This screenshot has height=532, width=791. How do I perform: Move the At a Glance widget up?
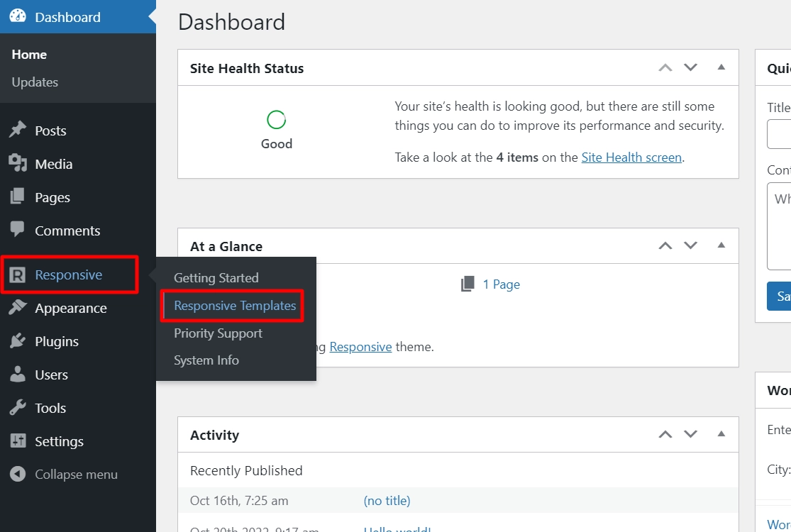(665, 245)
